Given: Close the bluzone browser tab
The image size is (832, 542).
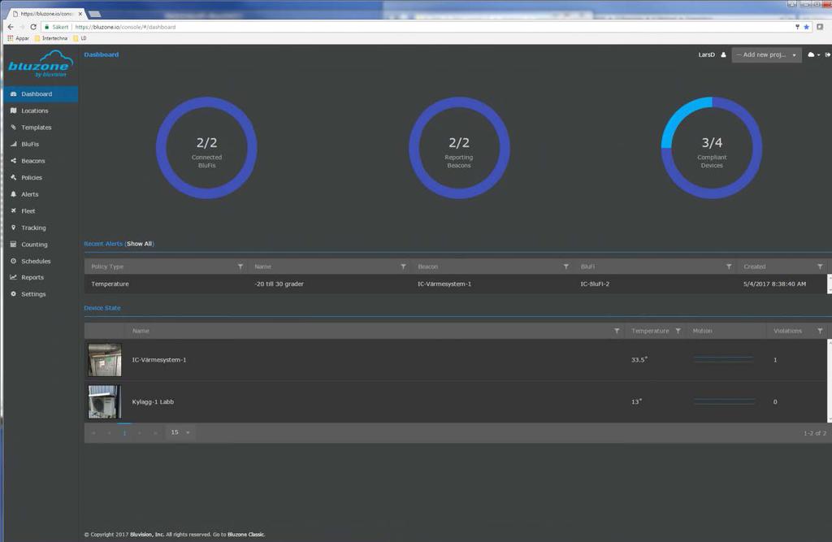Looking at the screenshot, I should [80, 14].
